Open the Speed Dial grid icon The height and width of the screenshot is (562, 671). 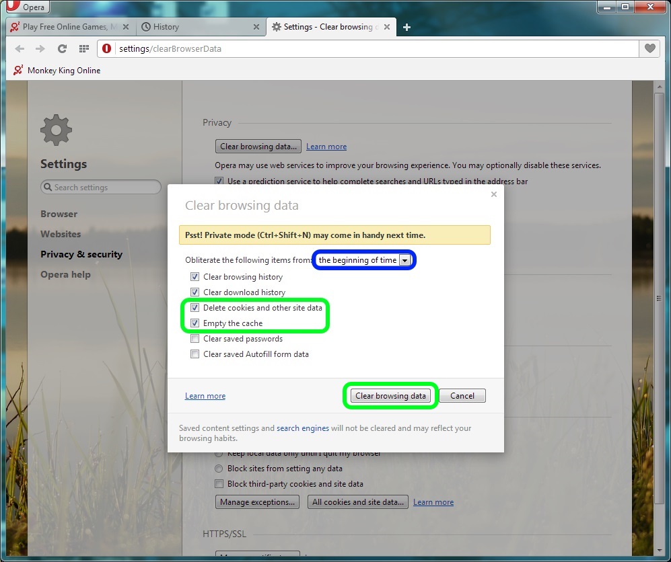(83, 48)
